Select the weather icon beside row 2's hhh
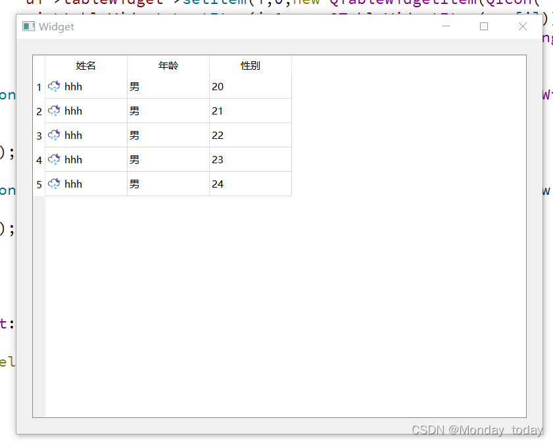 (54, 111)
